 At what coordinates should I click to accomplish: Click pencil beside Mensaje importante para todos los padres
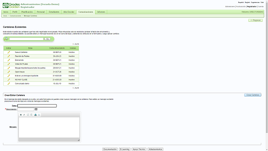tap(8, 68)
